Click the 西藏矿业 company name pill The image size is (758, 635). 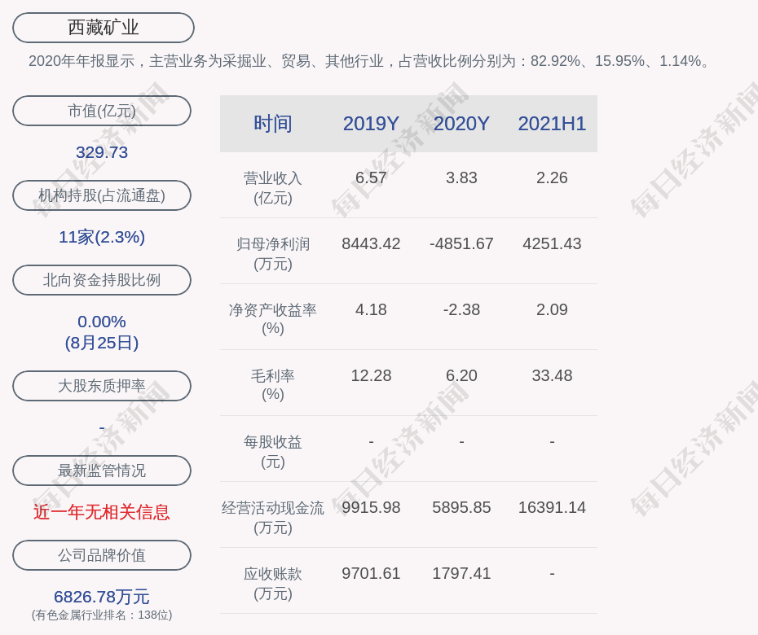tap(103, 28)
